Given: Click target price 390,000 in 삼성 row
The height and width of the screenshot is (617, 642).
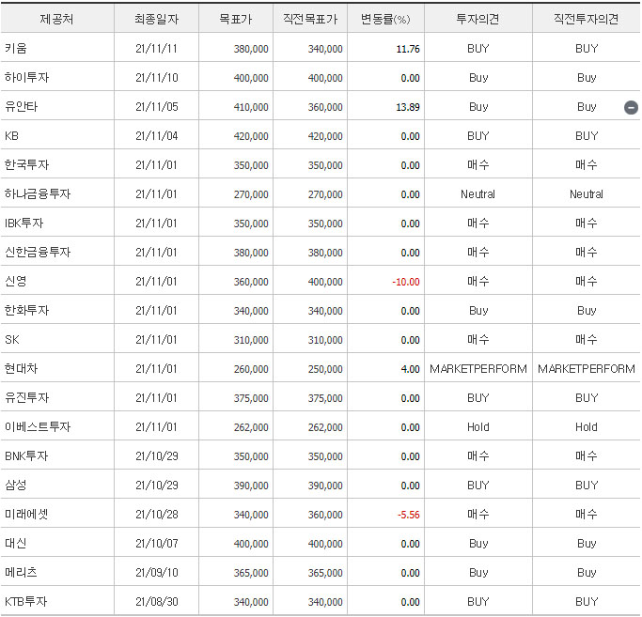Looking at the screenshot, I should [x=251, y=486].
